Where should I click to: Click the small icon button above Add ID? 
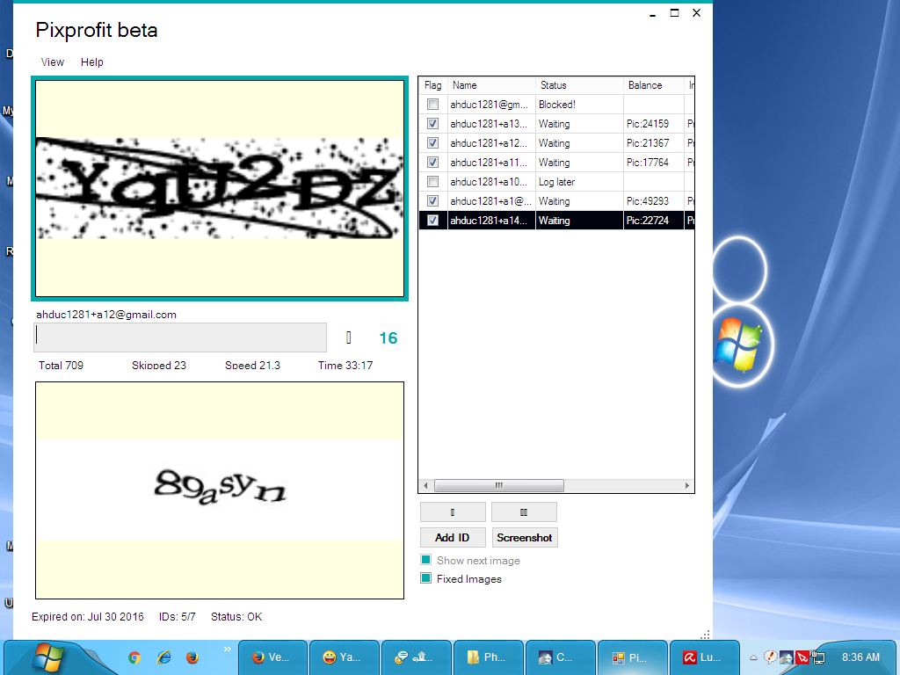pos(453,512)
